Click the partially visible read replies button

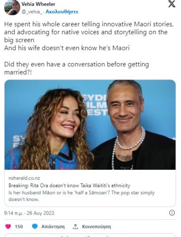click(x=90, y=235)
